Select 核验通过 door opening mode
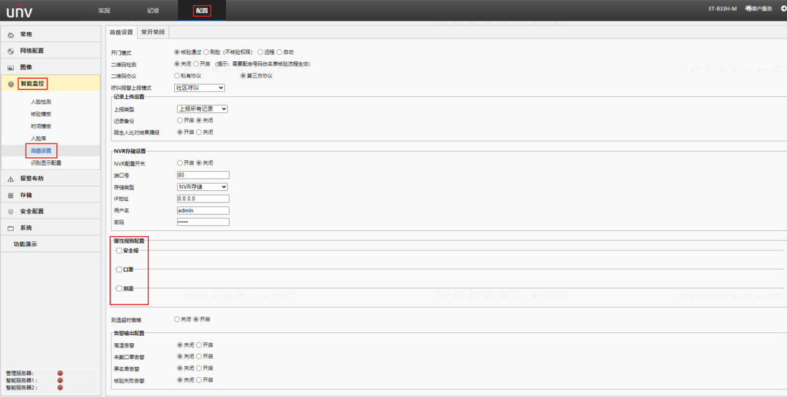The width and height of the screenshot is (787, 397). click(x=176, y=52)
